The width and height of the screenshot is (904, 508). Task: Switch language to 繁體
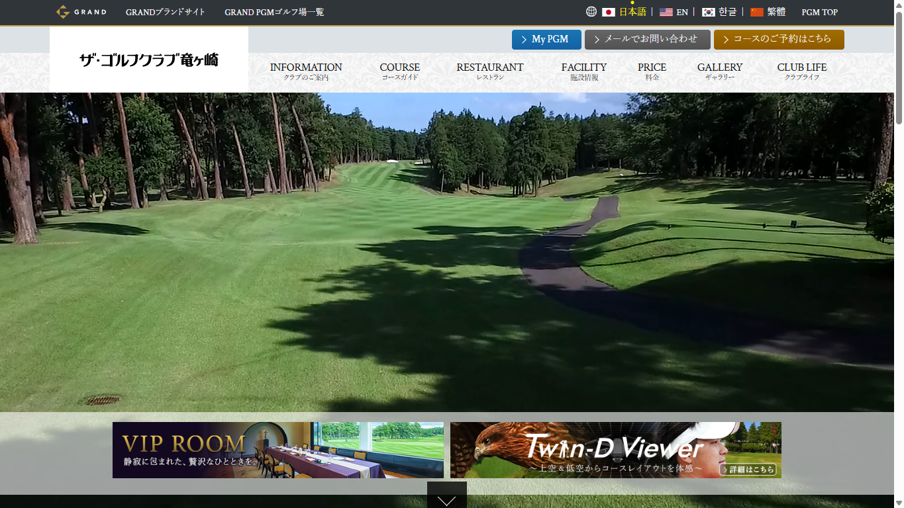click(x=776, y=12)
